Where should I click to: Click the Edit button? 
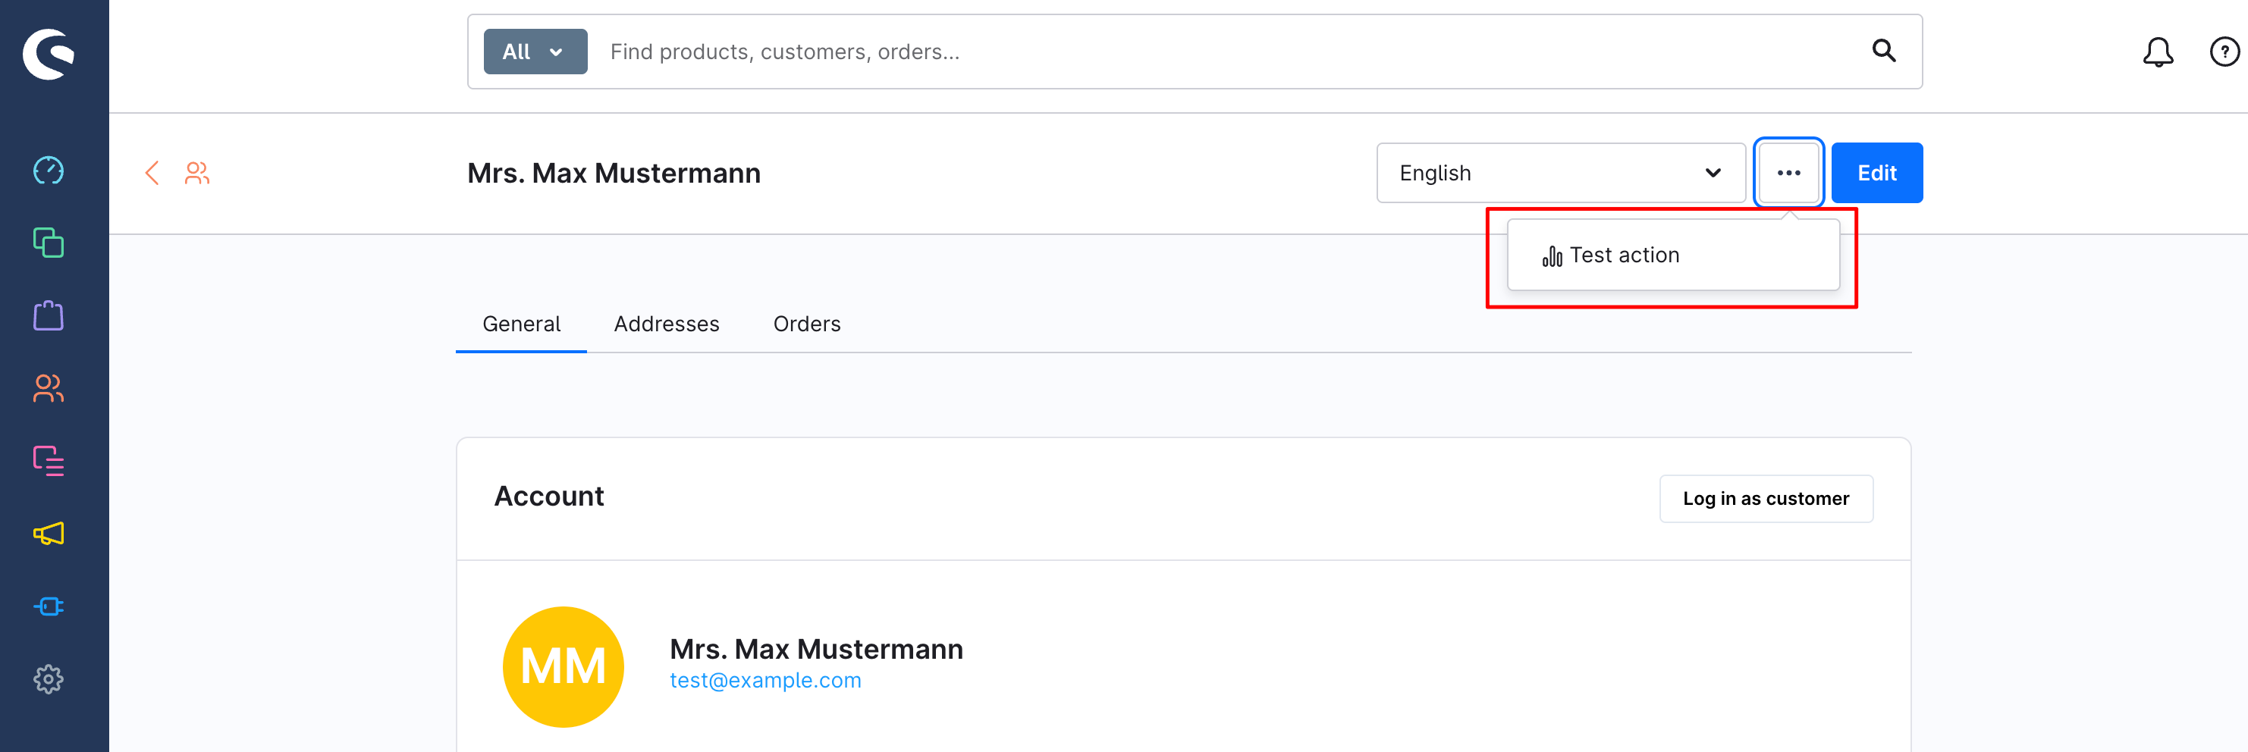coord(1877,173)
